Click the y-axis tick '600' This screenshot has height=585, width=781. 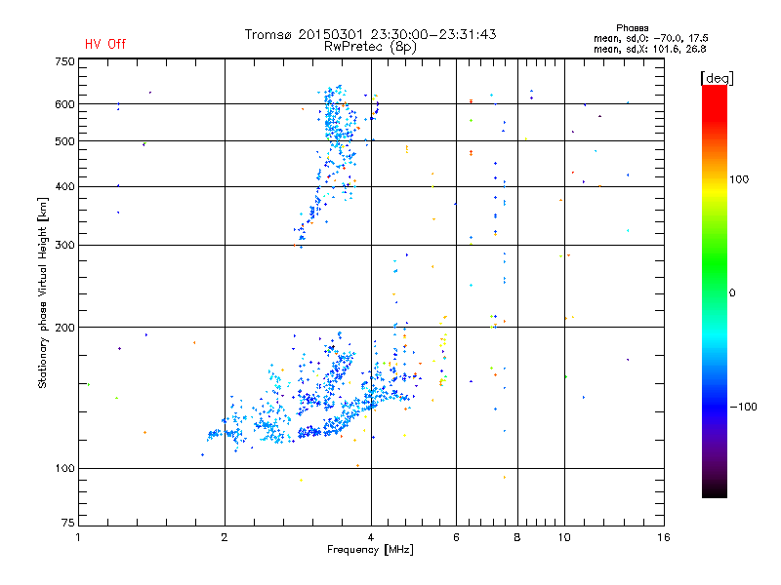tap(64, 104)
